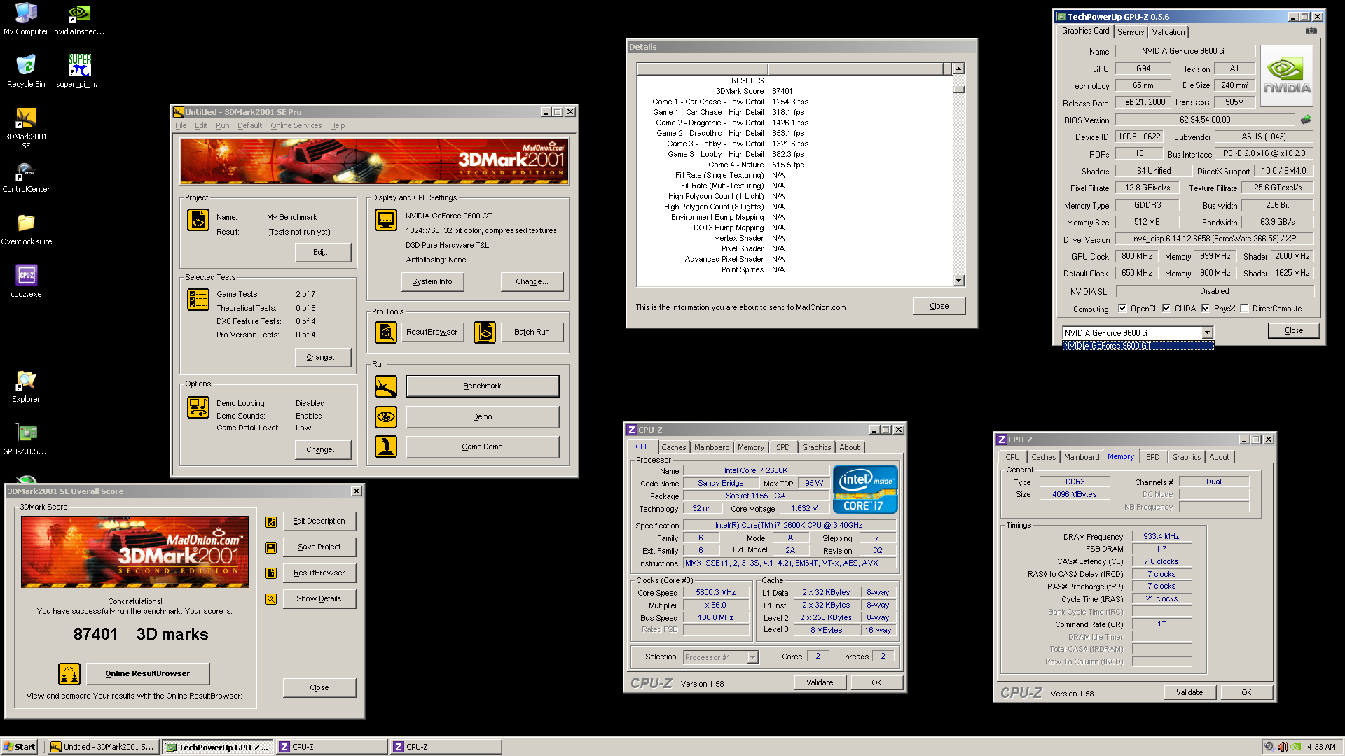Click the Project icon in 3DMark2001
The height and width of the screenshot is (756, 1345).
click(x=198, y=220)
